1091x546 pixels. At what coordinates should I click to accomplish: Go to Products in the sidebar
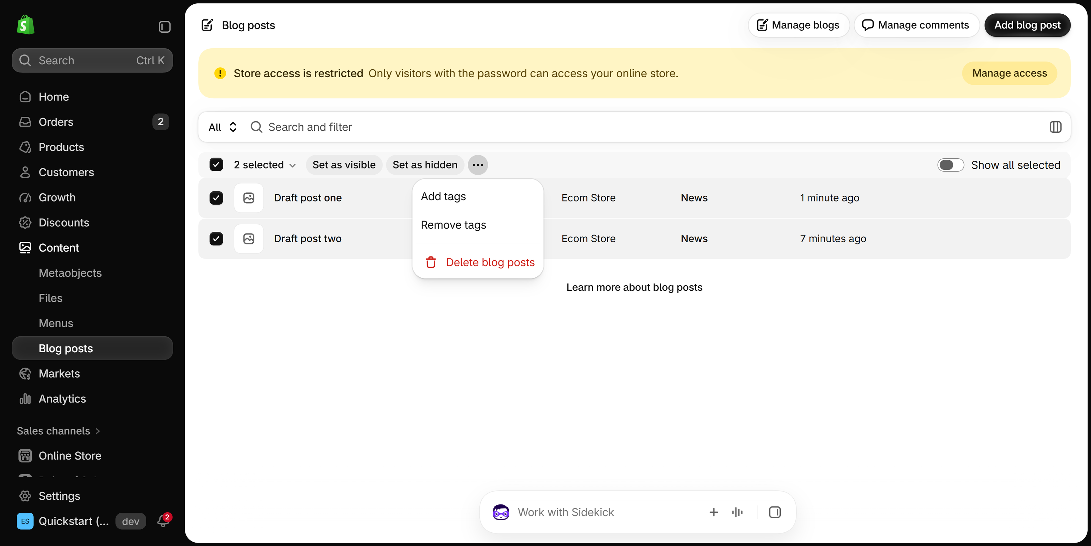click(x=92, y=147)
